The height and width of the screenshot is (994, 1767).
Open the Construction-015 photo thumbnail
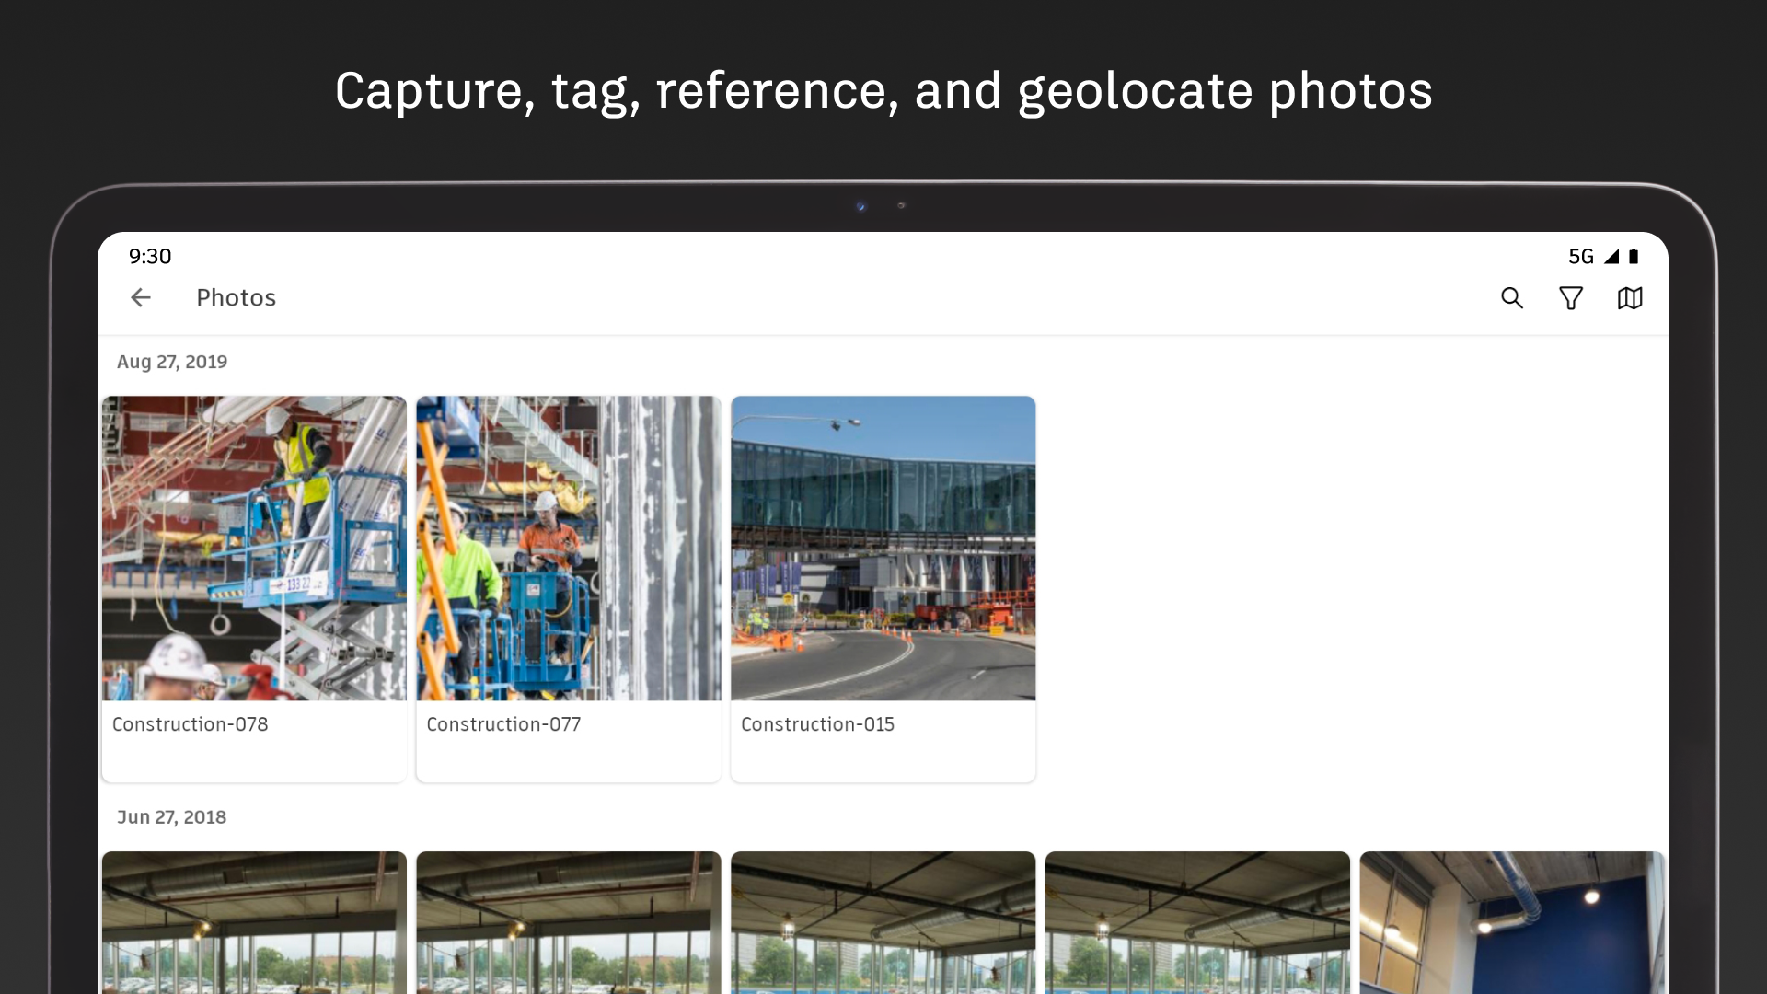[x=883, y=549]
